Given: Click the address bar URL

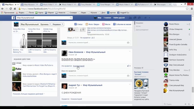Looking at the screenshot, I should point(43,9).
